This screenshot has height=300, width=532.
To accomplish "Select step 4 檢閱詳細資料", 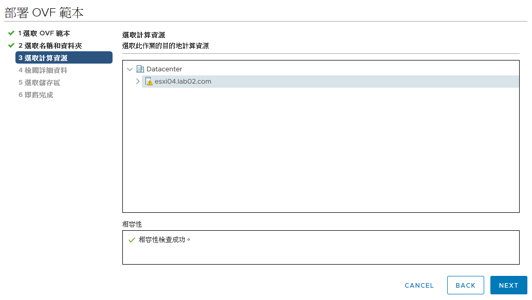I will tap(43, 70).
